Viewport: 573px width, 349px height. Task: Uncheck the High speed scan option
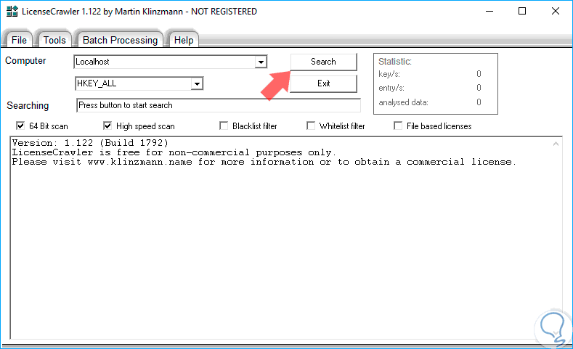coord(107,126)
